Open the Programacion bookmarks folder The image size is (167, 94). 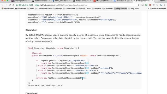(120, 9)
